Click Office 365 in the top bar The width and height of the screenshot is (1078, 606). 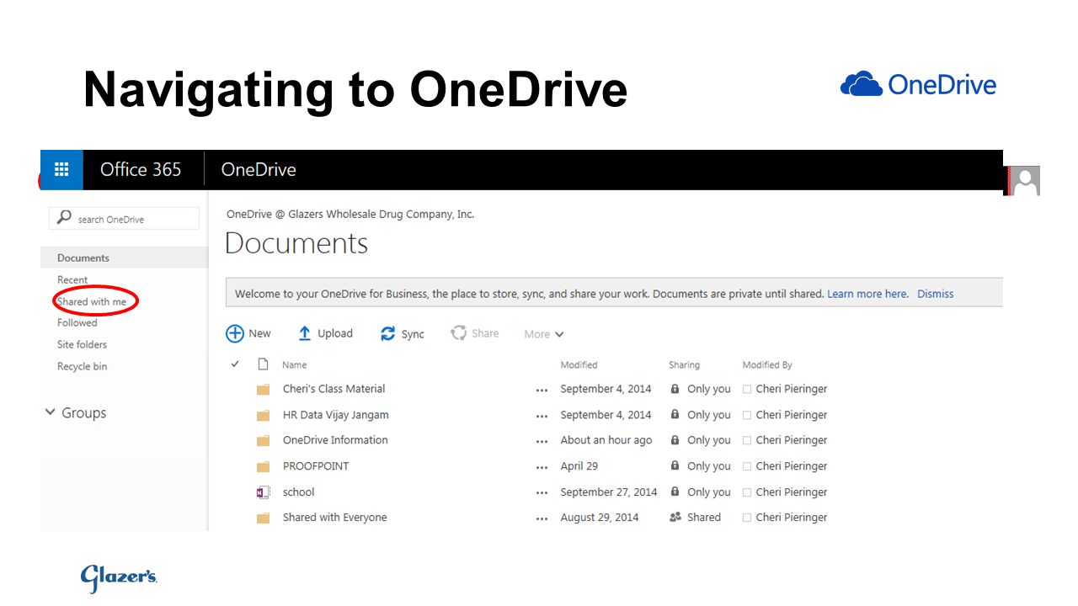click(x=141, y=169)
